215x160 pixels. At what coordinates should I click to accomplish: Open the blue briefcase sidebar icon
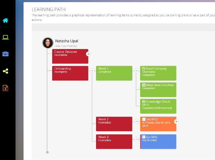coord(5,54)
